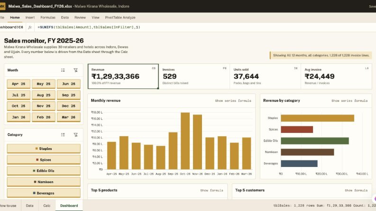Click the Sales monitor, FY 2025-26 heading
376x211 pixels.
click(x=44, y=41)
